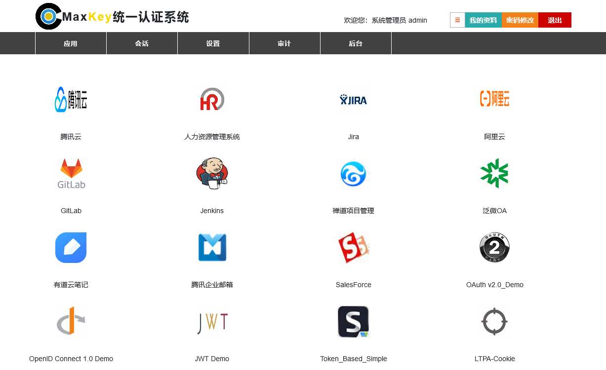The height and width of the screenshot is (370, 606).
Task: Open the 有道云笔记 blue note icon
Action: (x=71, y=248)
